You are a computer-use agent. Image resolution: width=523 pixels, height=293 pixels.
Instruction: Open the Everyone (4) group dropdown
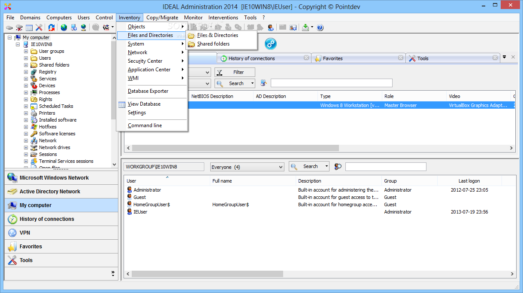coord(247,167)
